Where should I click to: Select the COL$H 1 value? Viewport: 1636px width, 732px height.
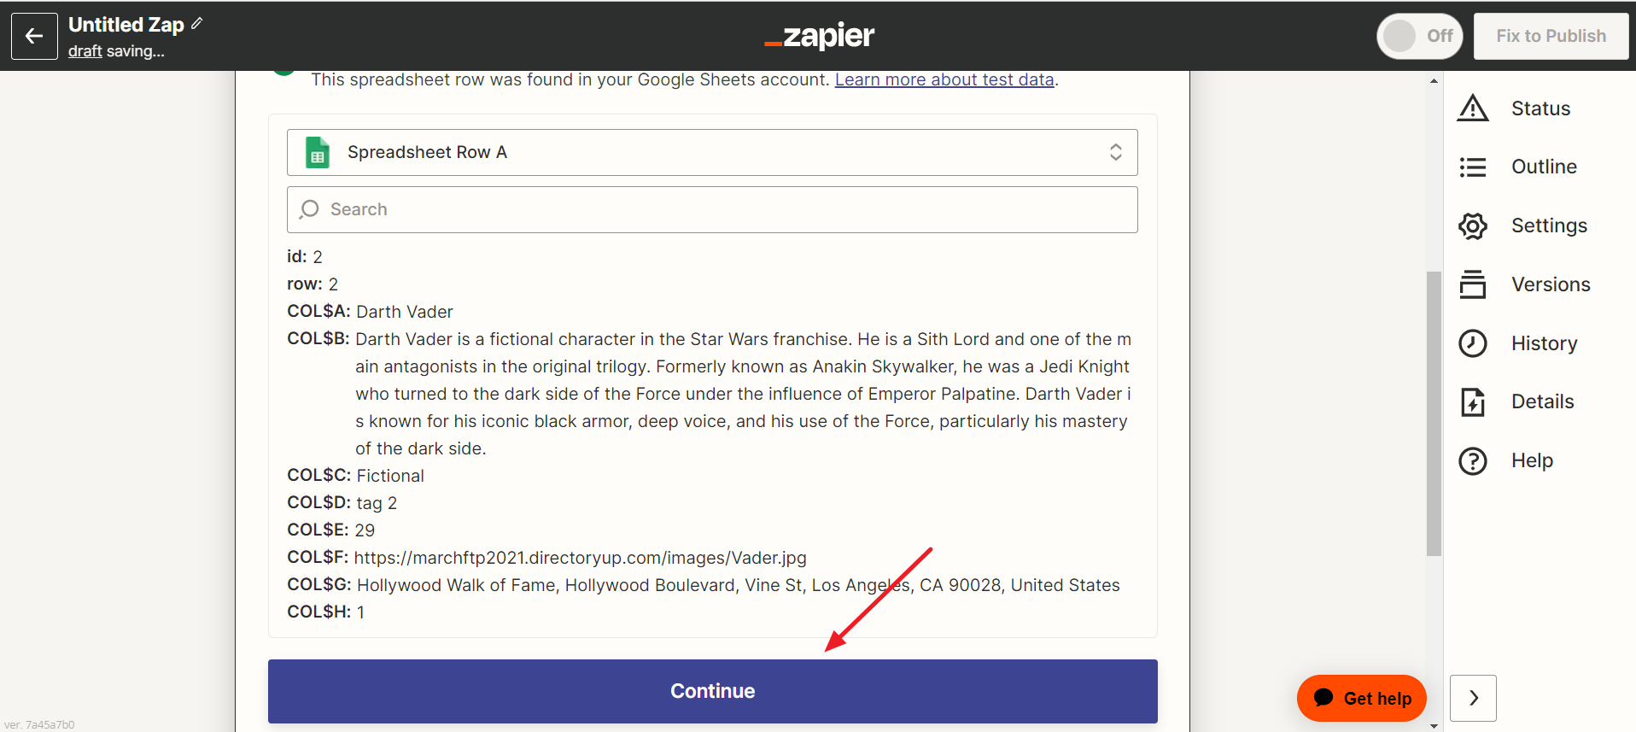(360, 612)
